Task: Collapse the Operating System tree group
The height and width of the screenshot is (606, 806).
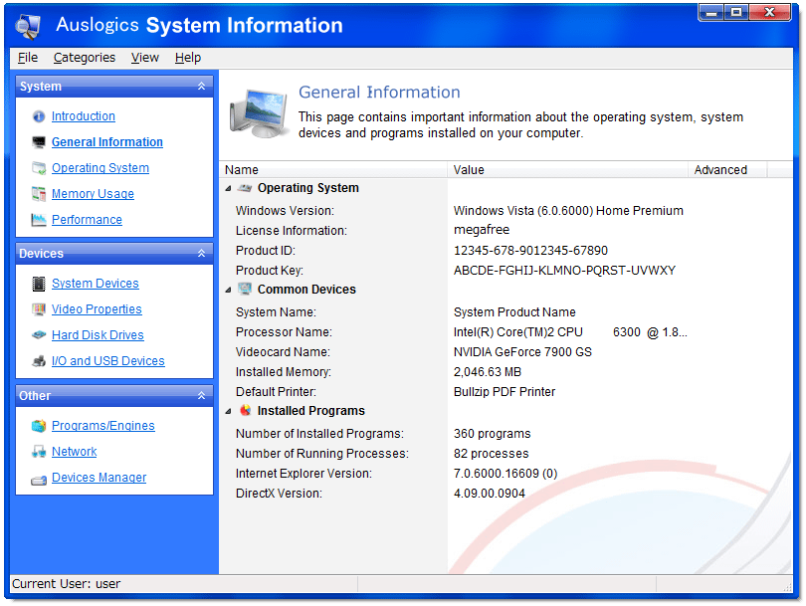Action: (x=228, y=189)
